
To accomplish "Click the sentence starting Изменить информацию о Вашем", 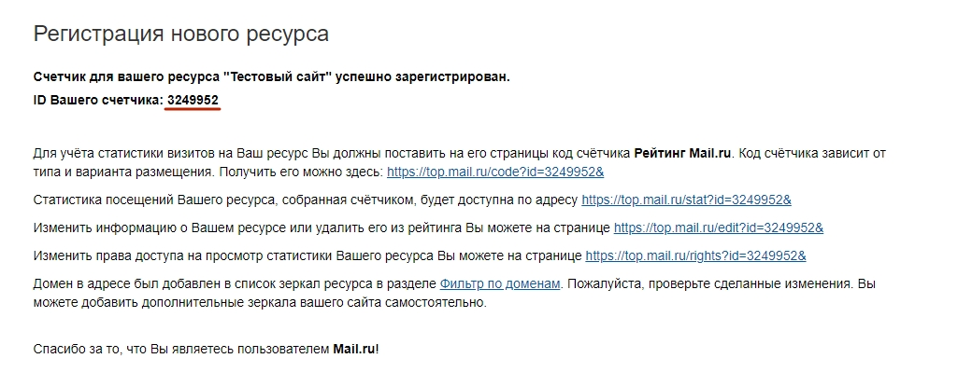I will click(x=322, y=228).
